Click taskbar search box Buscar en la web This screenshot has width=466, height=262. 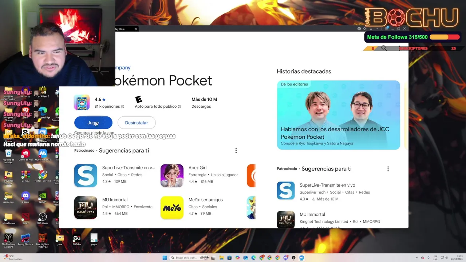click(189, 258)
